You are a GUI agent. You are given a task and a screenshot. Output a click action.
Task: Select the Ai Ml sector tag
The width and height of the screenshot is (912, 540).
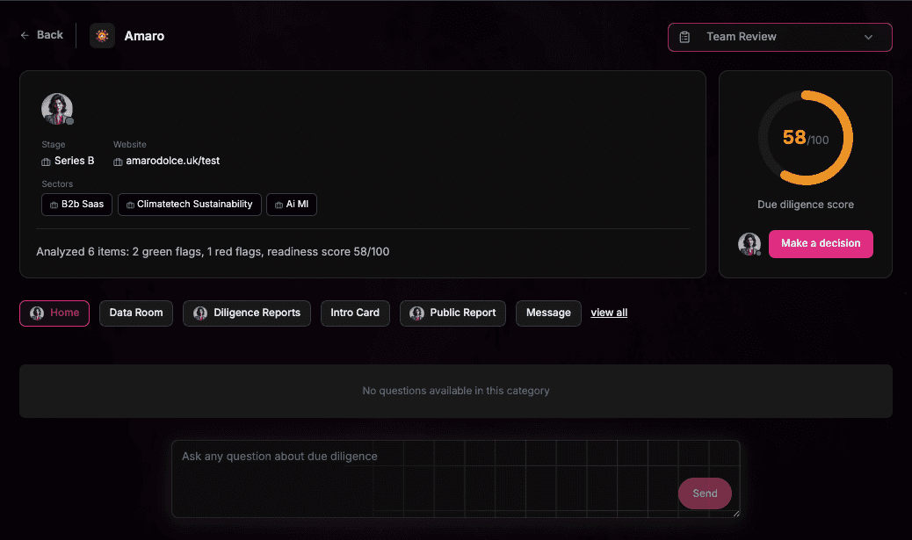292,205
